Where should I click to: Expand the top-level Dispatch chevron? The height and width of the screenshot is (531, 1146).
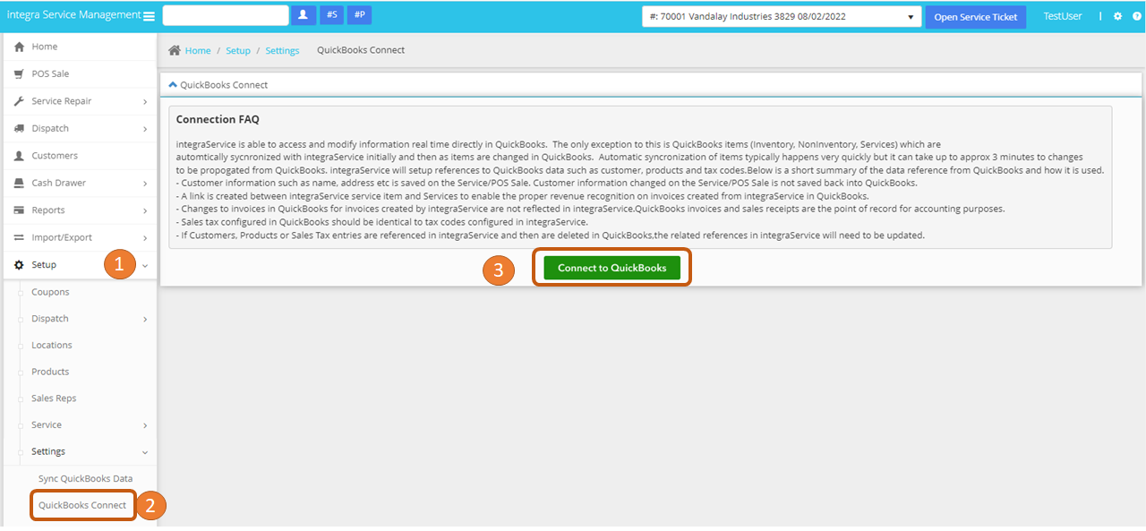pos(145,129)
